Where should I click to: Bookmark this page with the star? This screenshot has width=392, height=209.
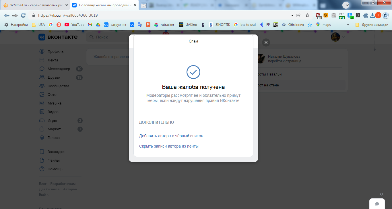click(x=307, y=15)
